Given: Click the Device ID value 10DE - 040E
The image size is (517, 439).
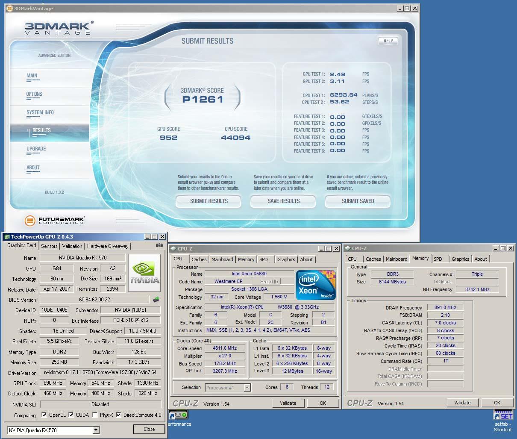Looking at the screenshot, I should (54, 310).
